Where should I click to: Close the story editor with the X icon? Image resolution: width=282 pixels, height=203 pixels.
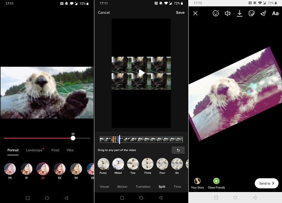(x=195, y=13)
